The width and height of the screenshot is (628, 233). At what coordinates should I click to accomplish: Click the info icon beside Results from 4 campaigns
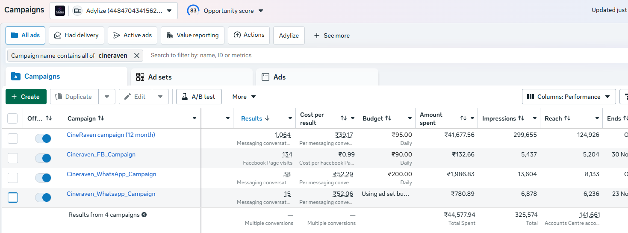pyautogui.click(x=144, y=215)
